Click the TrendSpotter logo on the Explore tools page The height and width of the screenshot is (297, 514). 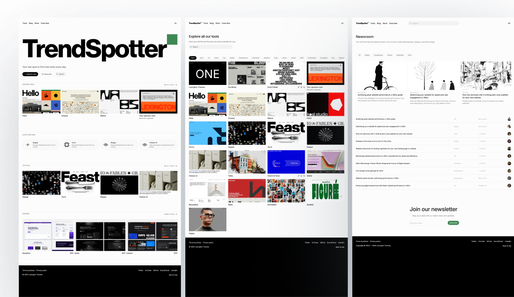coord(195,23)
